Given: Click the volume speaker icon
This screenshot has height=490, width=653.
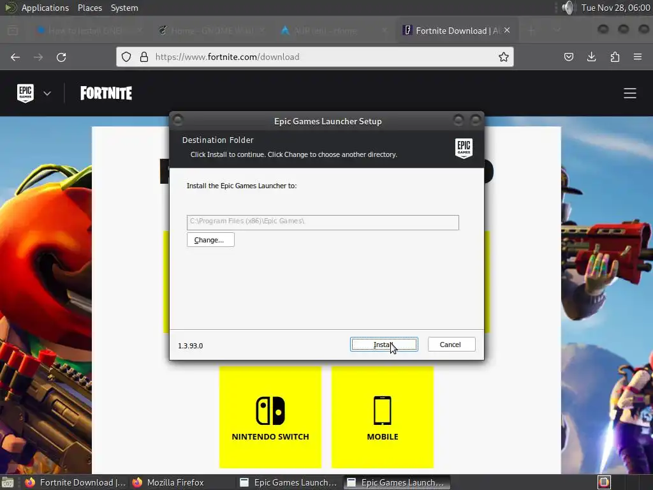Looking at the screenshot, I should tap(568, 8).
